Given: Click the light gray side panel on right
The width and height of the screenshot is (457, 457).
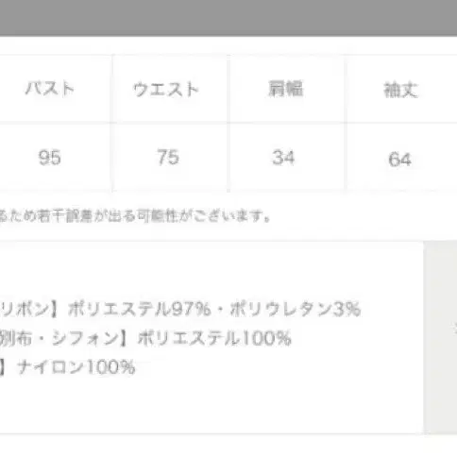Looking at the screenshot, I should pyautogui.click(x=440, y=337).
